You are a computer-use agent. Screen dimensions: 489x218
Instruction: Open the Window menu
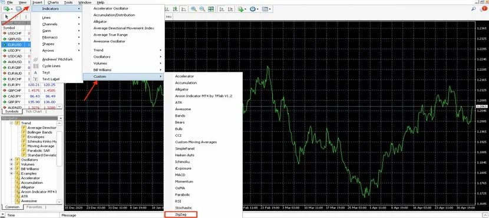point(85,2)
